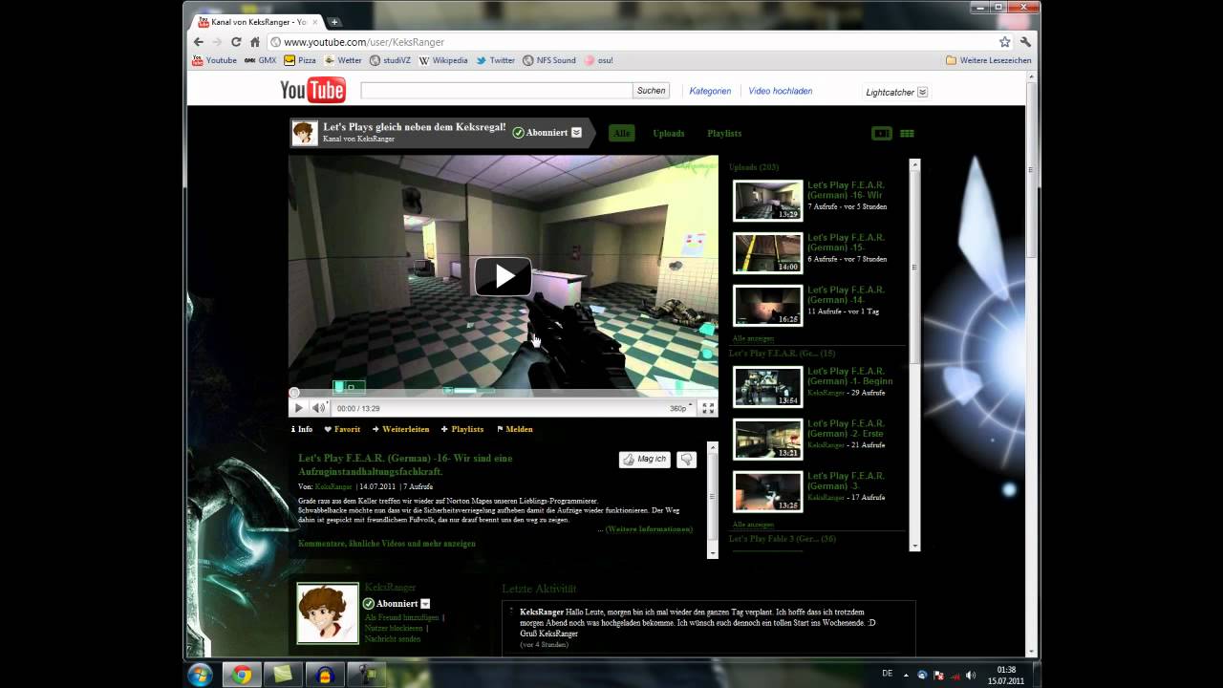The image size is (1223, 688).
Task: Select the Uploads channel tab
Action: click(669, 134)
